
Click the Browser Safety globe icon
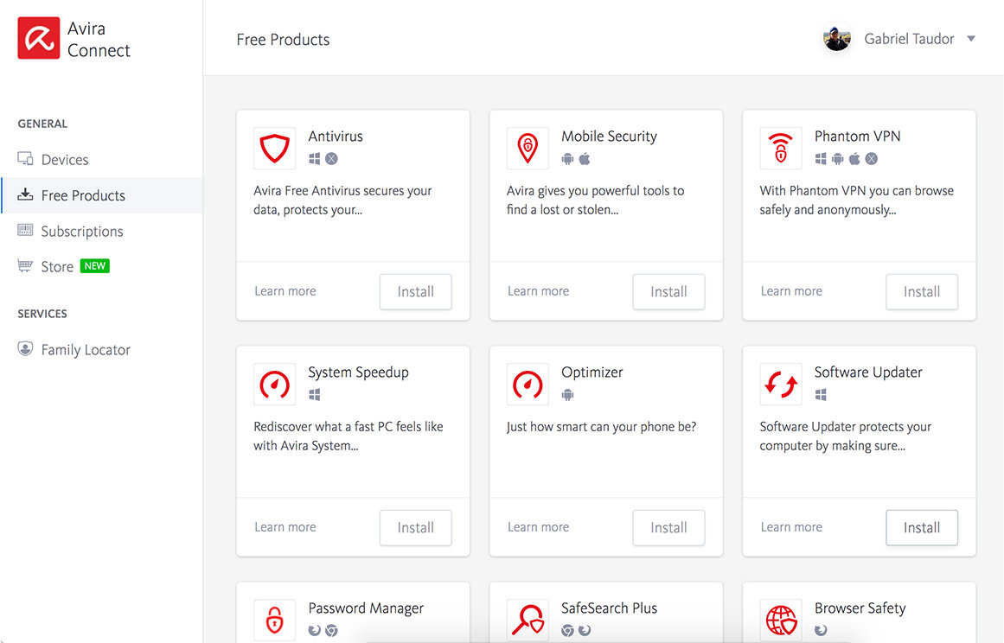[781, 620]
